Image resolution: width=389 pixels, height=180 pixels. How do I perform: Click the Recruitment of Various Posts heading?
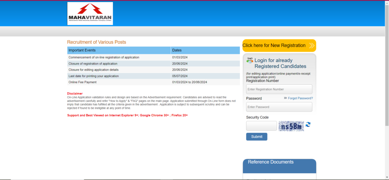click(x=96, y=42)
